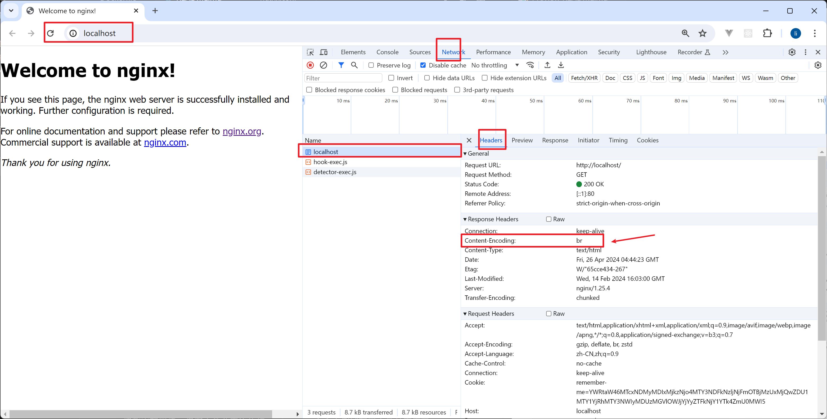This screenshot has width=827, height=419.
Task: Toggle the network filter funnel icon
Action: pyautogui.click(x=341, y=65)
